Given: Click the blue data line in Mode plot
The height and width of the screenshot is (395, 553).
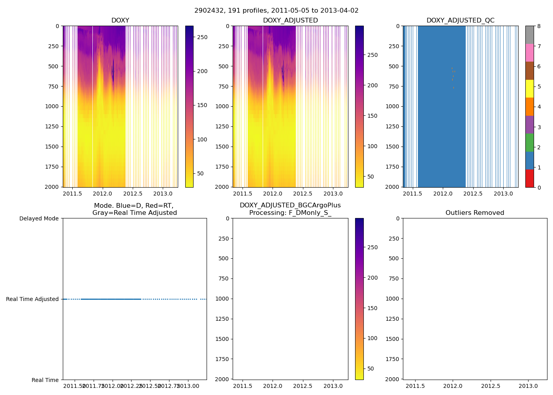Looking at the screenshot, I should click(x=111, y=299).
